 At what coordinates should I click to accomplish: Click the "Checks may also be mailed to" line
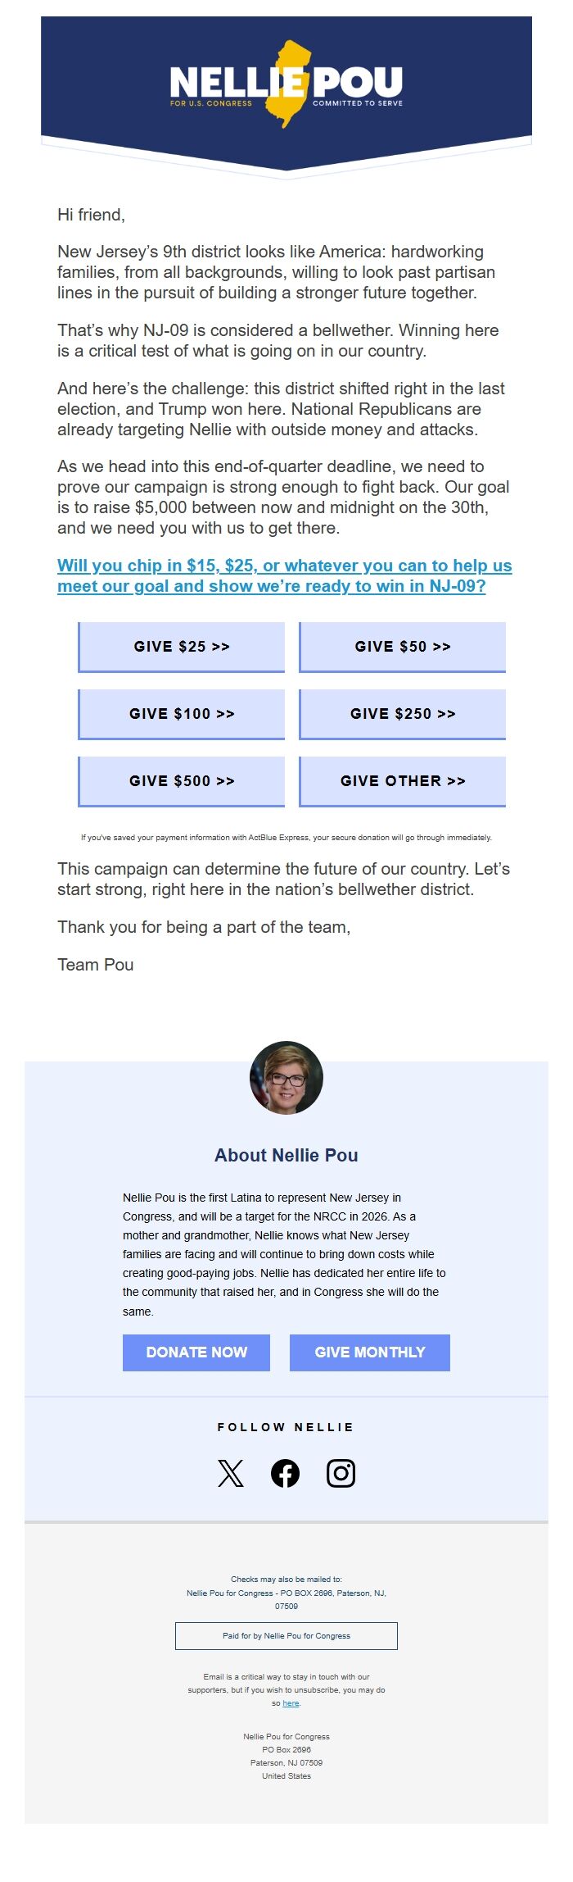point(286,1579)
